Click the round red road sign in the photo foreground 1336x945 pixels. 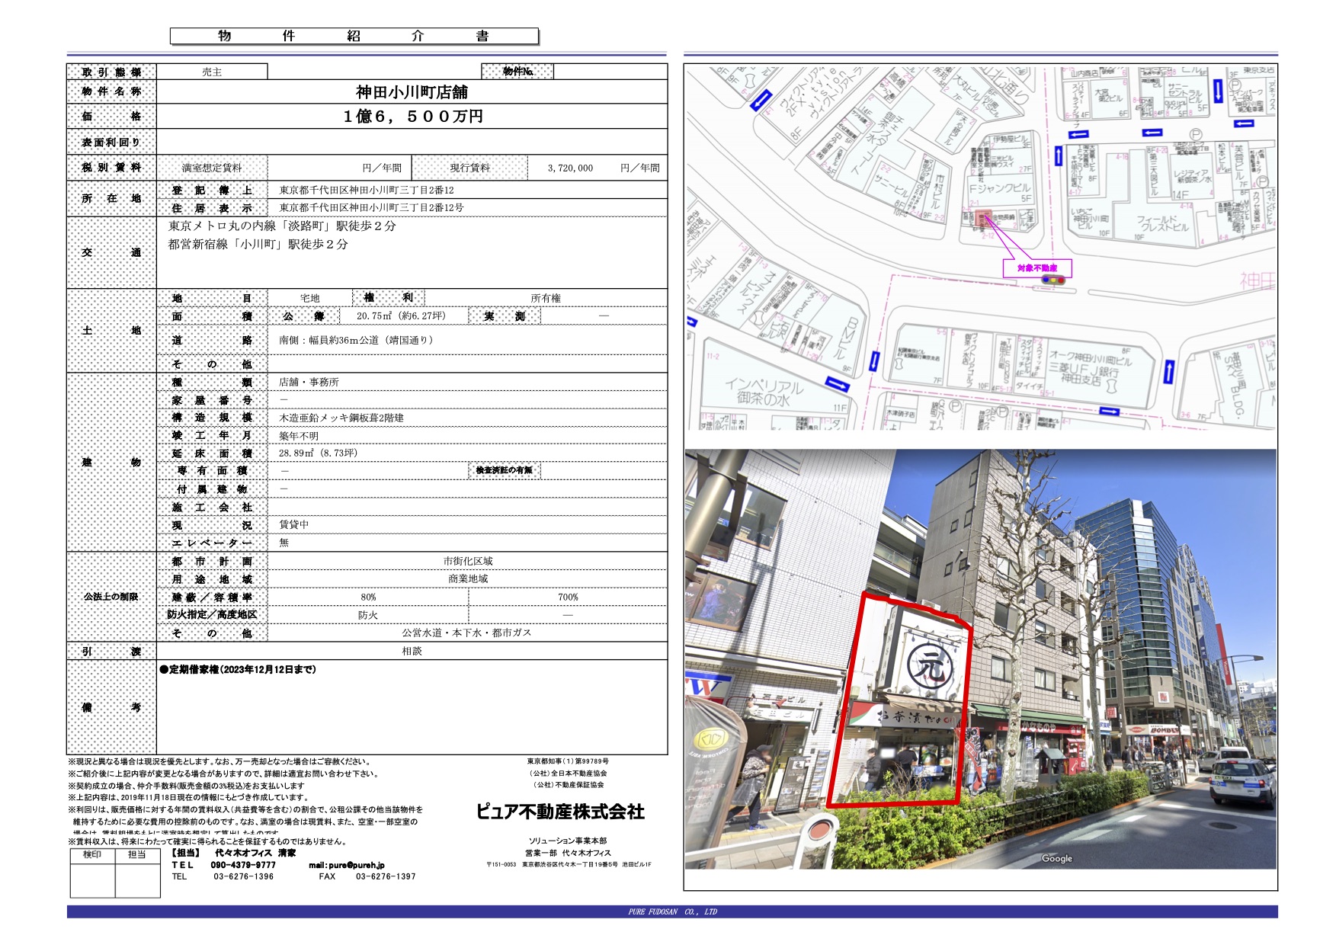819,832
